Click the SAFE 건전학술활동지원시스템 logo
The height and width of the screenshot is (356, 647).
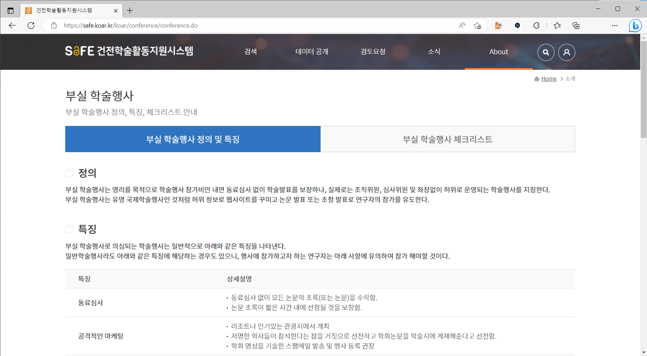coord(129,51)
